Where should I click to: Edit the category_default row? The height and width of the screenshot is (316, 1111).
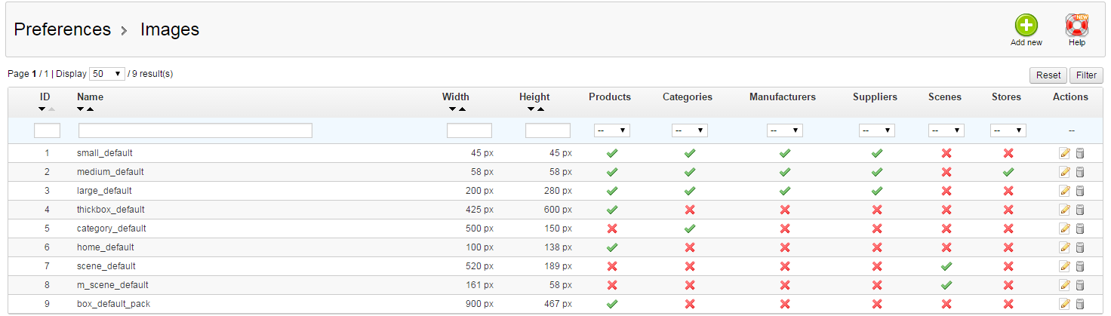[x=1065, y=229]
